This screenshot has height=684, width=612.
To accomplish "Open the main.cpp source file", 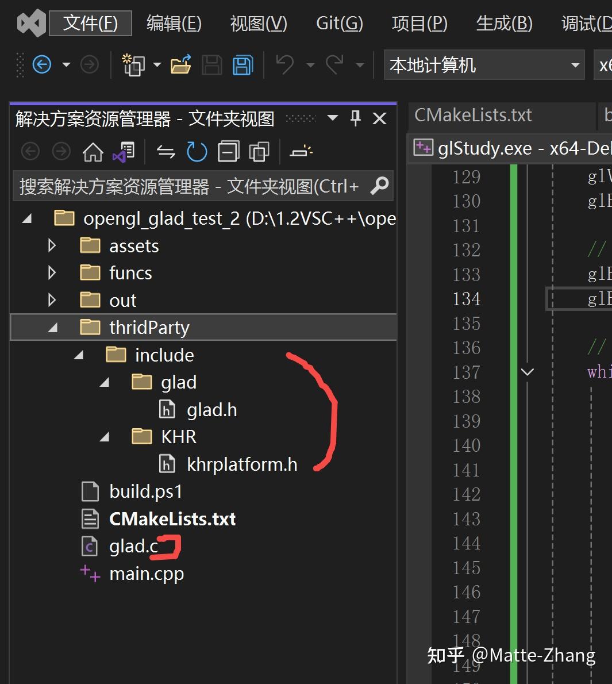I will pyautogui.click(x=147, y=573).
